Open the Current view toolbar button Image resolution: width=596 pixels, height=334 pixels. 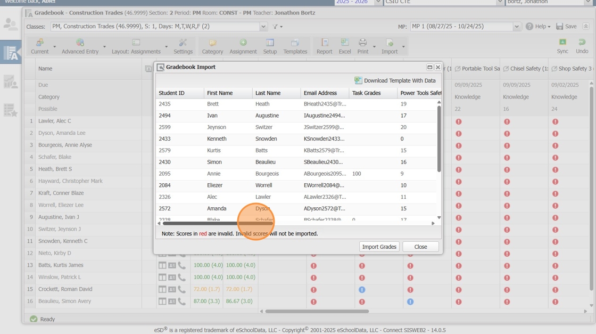pyautogui.click(x=39, y=46)
